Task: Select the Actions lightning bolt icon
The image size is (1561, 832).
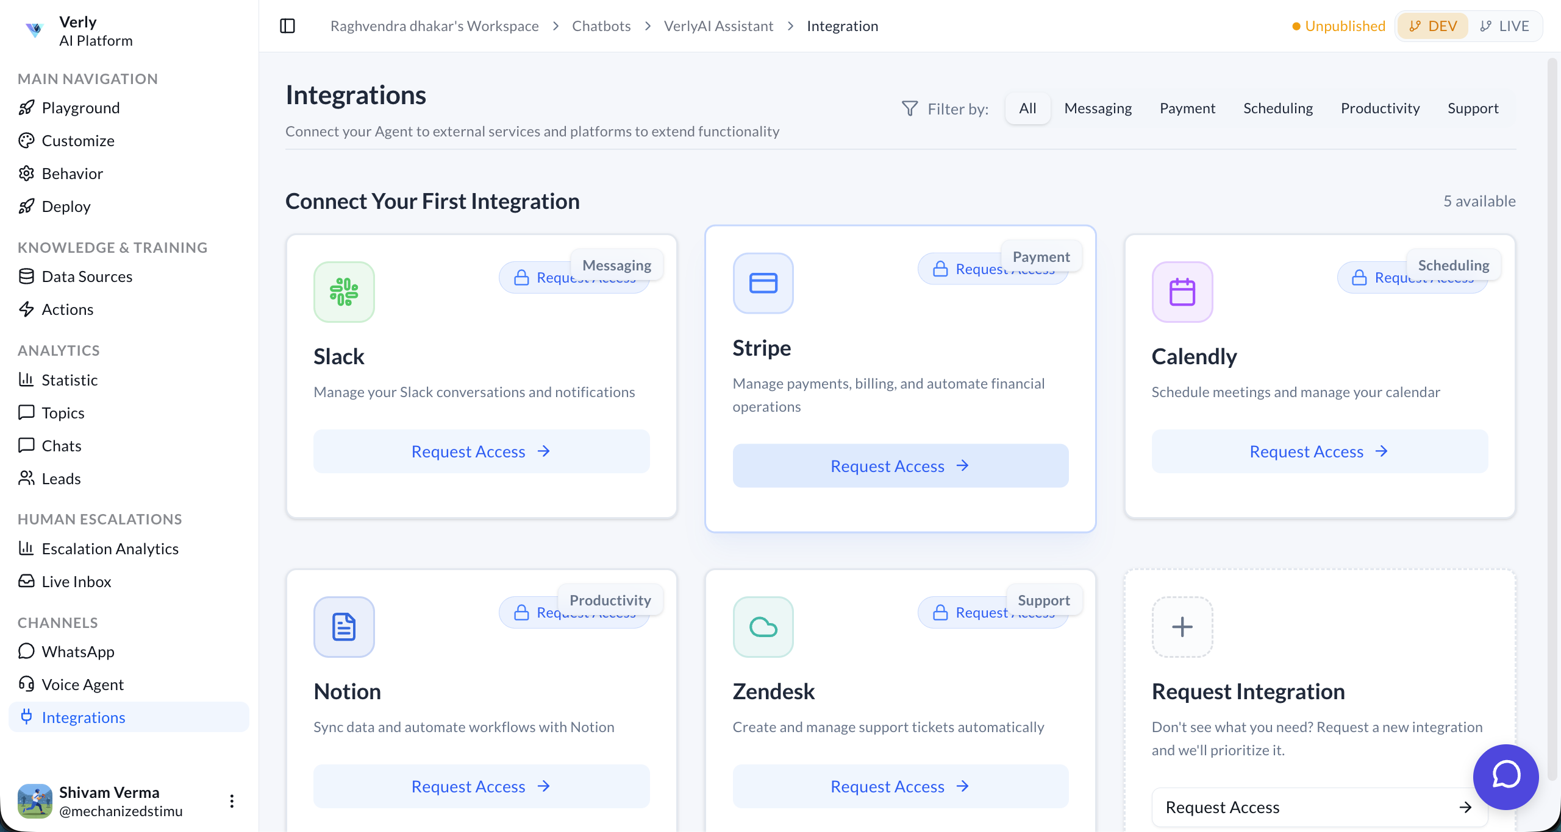Action: (26, 309)
